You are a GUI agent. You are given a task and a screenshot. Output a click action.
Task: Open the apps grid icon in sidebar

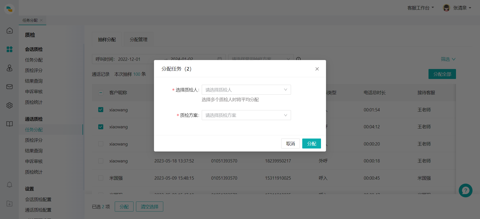point(9,49)
